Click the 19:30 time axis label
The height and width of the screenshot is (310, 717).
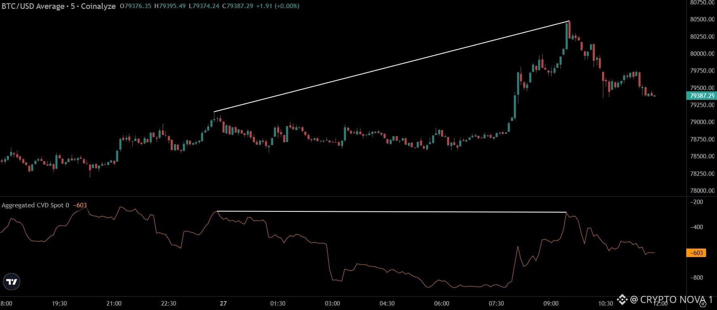(59, 304)
